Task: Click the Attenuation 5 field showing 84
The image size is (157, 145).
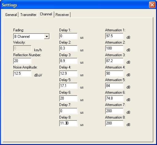Action: point(114,86)
